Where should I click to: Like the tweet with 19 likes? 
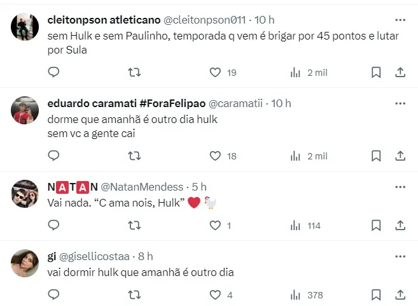click(x=216, y=73)
